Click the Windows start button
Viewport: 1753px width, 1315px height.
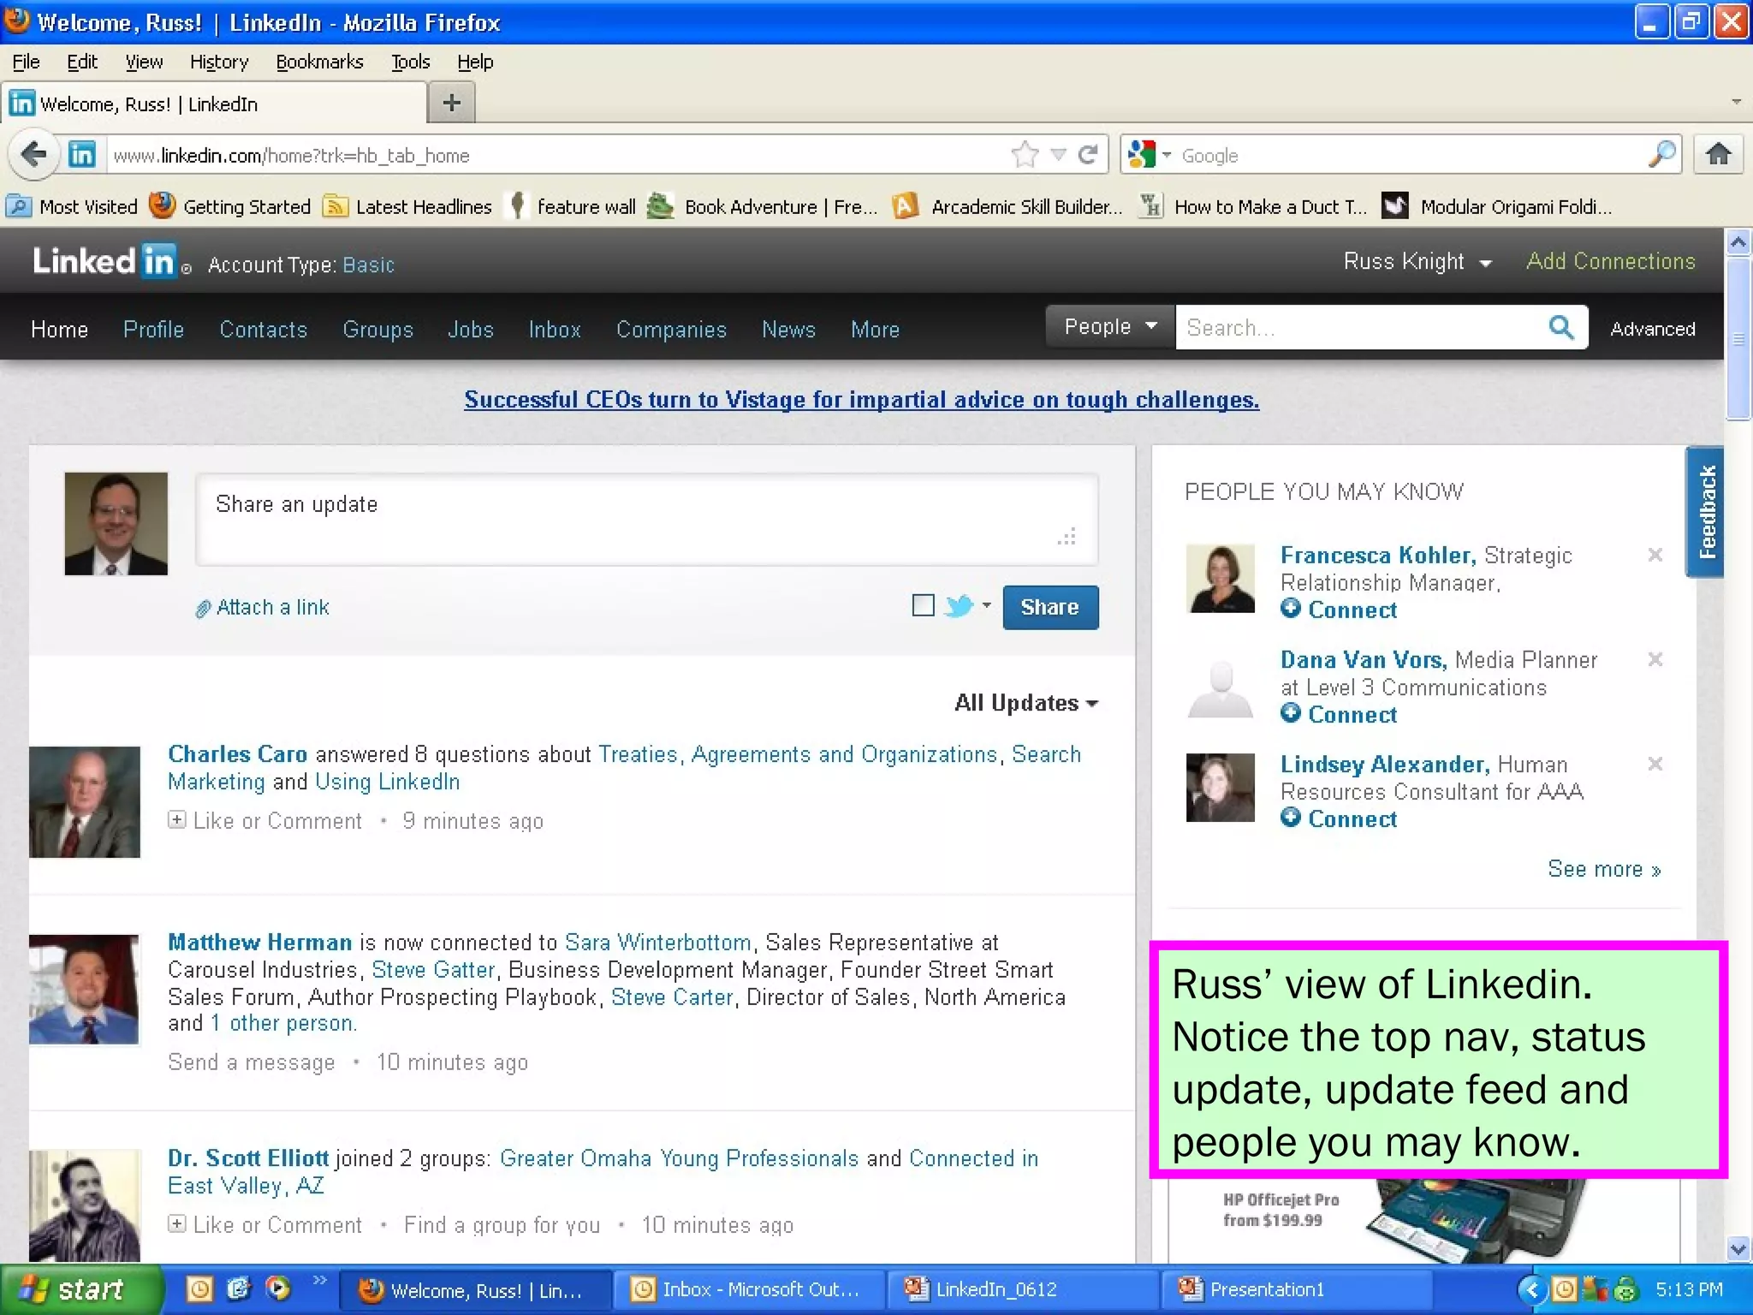(x=81, y=1289)
